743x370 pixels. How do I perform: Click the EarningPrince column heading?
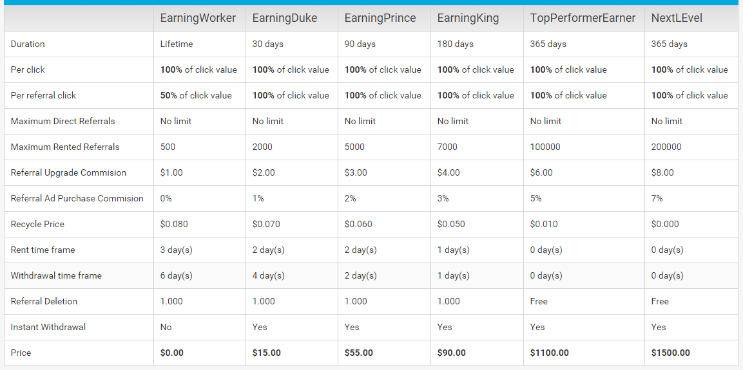379,18
